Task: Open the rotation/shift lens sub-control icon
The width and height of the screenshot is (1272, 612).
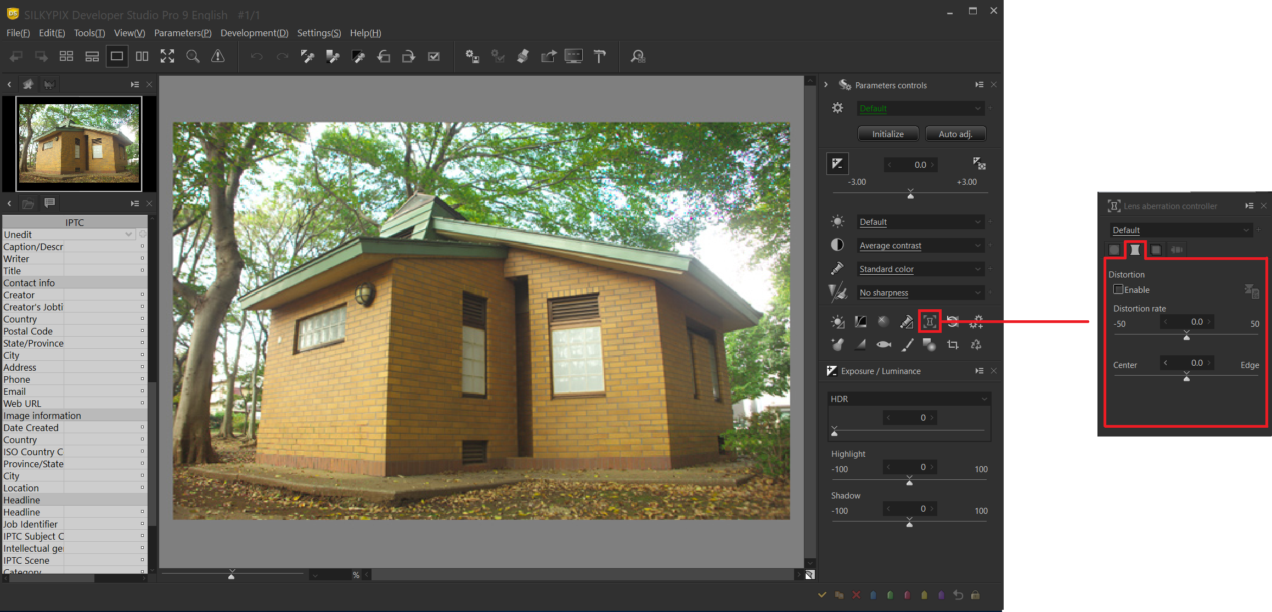Action: pos(953,321)
